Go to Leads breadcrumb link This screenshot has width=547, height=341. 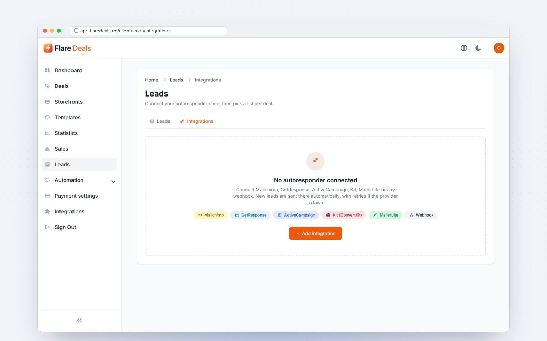point(176,80)
